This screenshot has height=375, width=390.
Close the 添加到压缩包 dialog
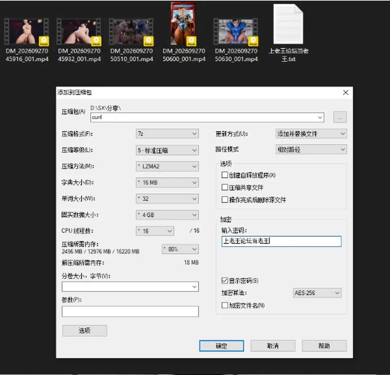(345, 93)
